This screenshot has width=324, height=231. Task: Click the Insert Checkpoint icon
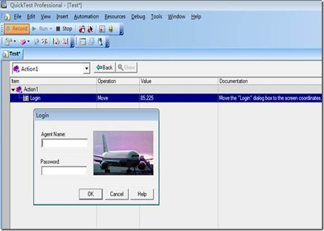tap(9, 42)
